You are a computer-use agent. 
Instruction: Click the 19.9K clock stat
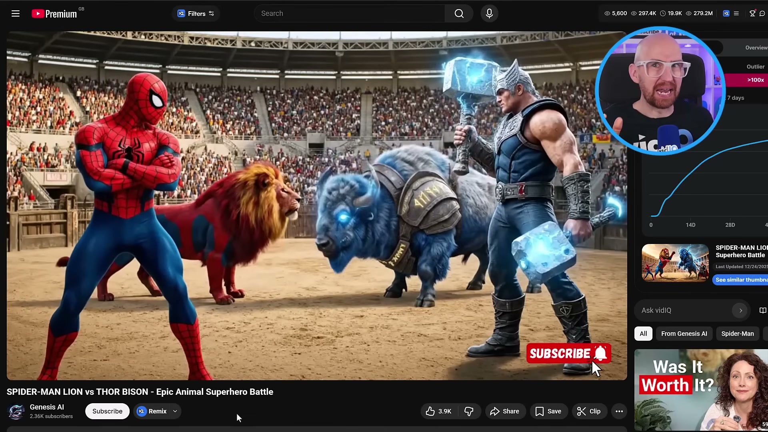coord(671,13)
